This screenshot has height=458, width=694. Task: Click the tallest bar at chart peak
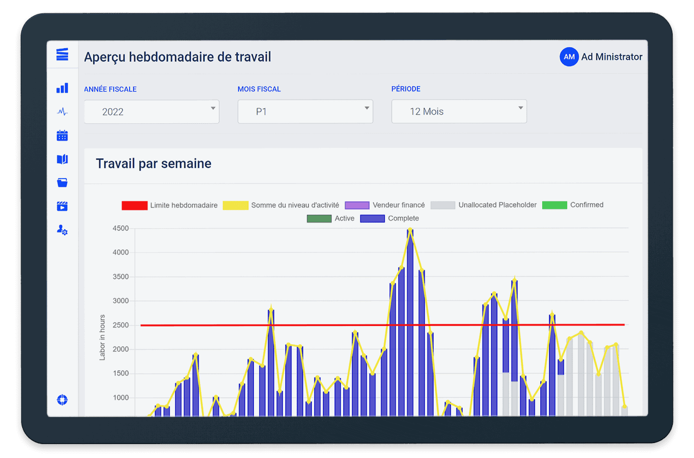coord(410,323)
